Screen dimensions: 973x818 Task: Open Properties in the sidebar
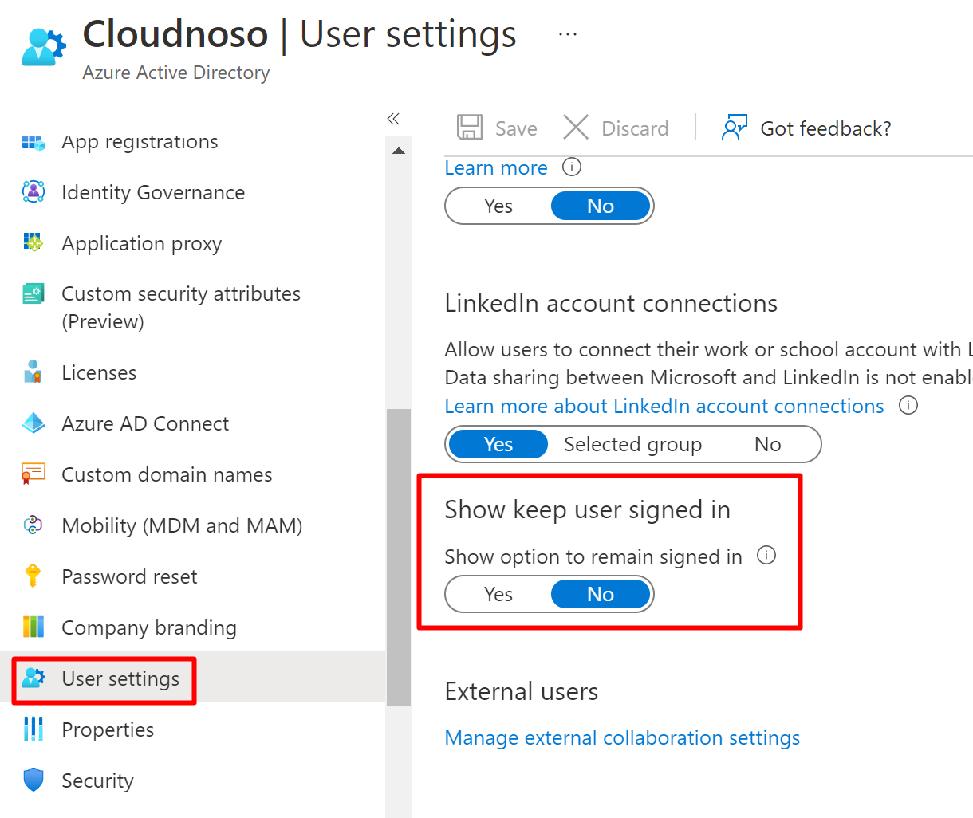108,730
